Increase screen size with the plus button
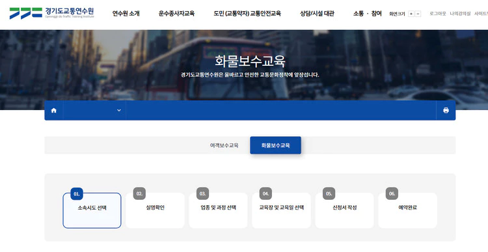488x252 pixels. click(411, 14)
